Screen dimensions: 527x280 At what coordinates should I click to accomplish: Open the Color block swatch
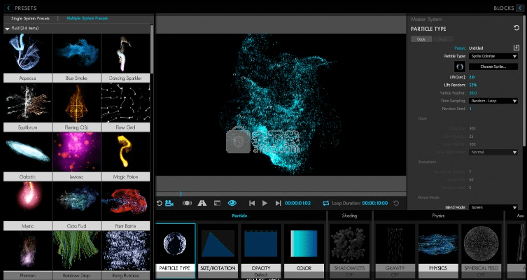tap(303, 244)
